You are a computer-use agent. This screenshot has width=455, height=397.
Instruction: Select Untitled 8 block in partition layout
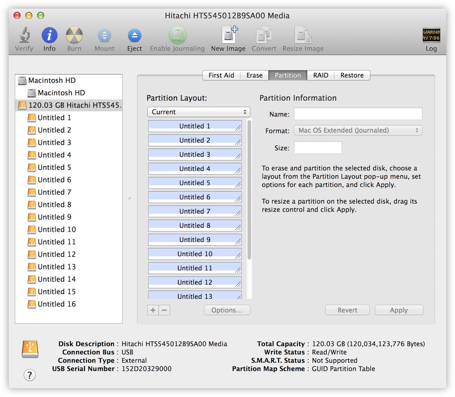pos(195,226)
